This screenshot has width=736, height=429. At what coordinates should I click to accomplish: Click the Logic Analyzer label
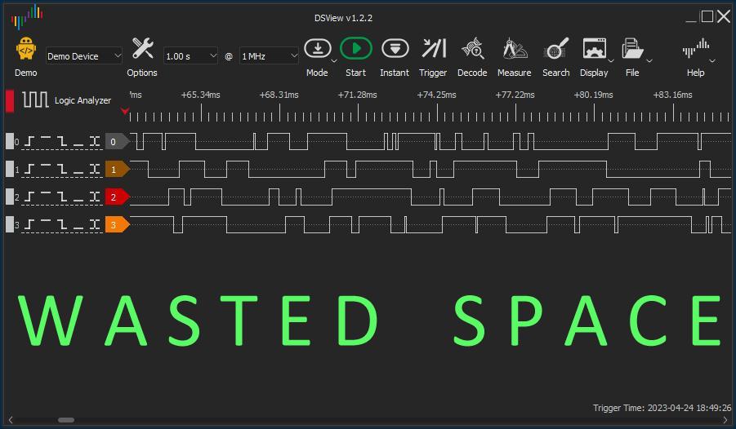click(83, 100)
